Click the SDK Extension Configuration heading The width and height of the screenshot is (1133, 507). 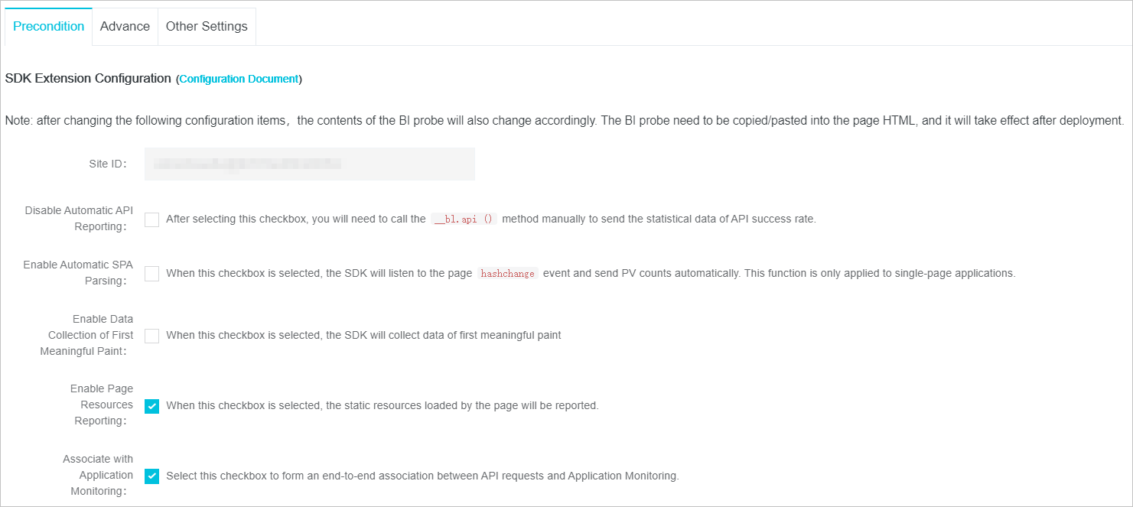click(86, 78)
